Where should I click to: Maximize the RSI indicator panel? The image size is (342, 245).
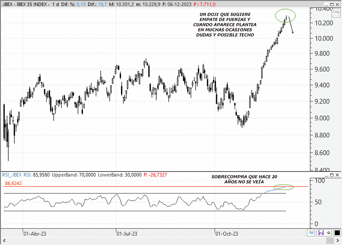[x=332, y=175]
